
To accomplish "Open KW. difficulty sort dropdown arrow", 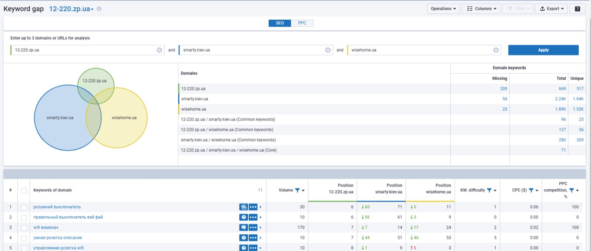I will pos(495,191).
